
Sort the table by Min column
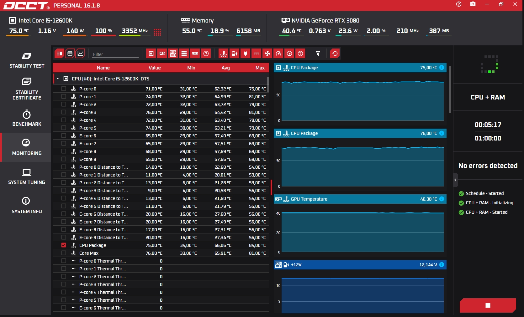tap(191, 68)
